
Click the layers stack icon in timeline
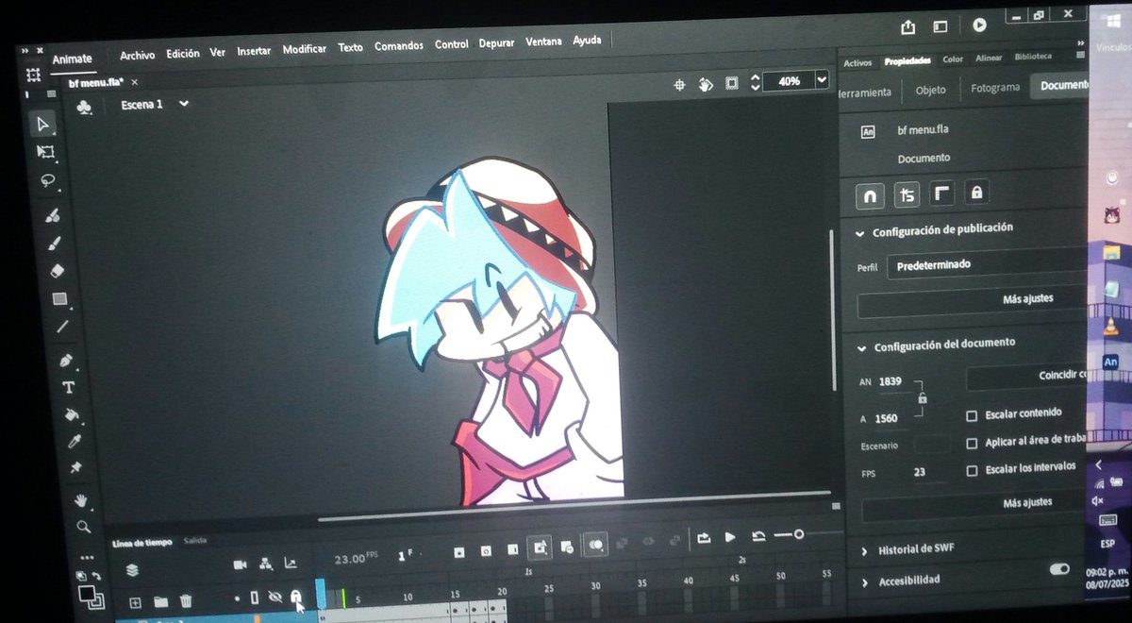tap(132, 569)
